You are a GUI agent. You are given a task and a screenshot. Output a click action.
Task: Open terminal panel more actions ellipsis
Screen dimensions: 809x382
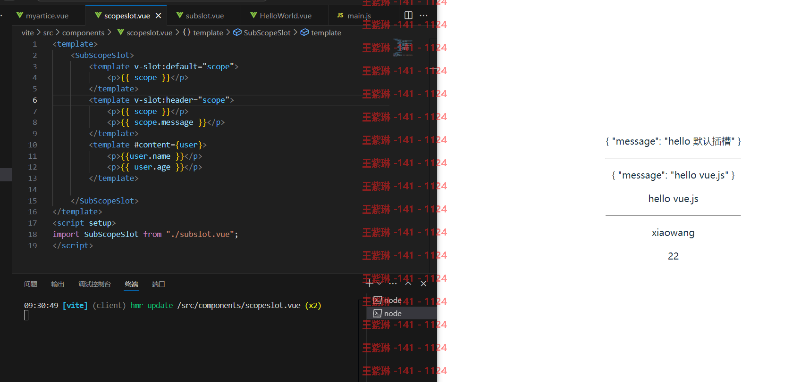(x=393, y=284)
